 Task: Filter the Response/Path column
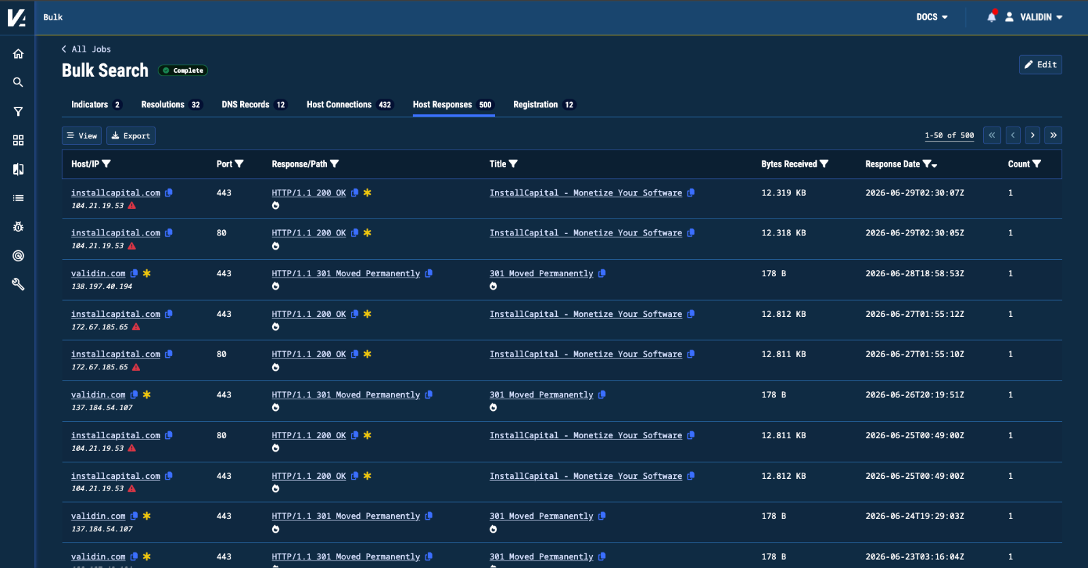[334, 164]
